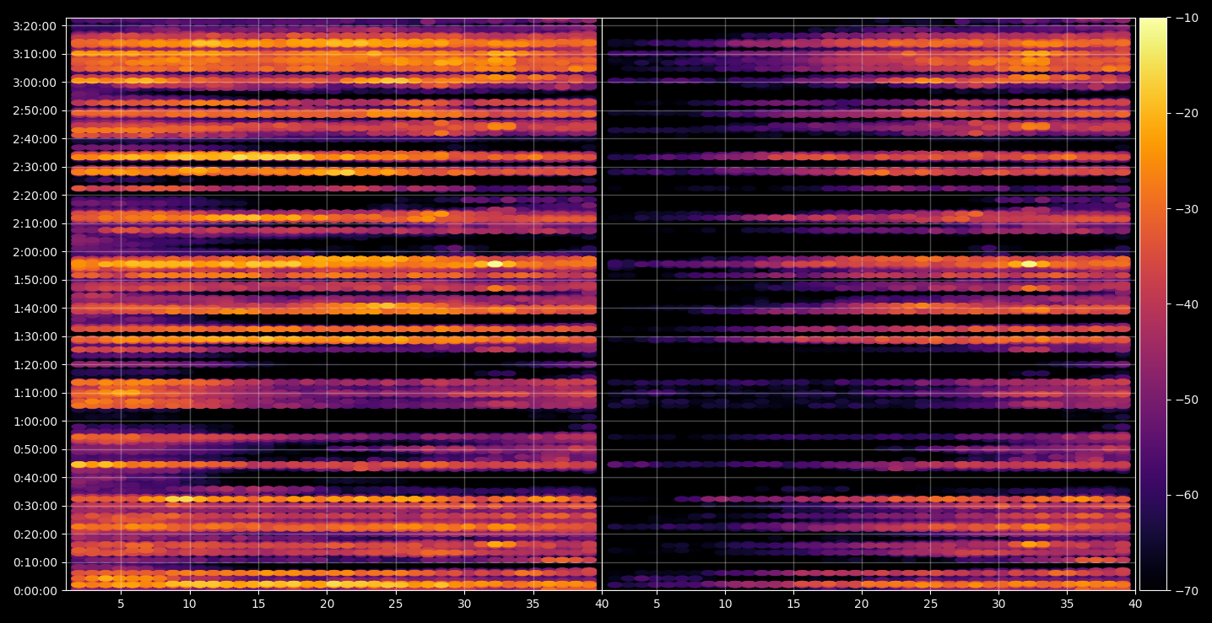Click the left heatmap's x-axis label 5
This screenshot has height=623, width=1212.
(121, 604)
